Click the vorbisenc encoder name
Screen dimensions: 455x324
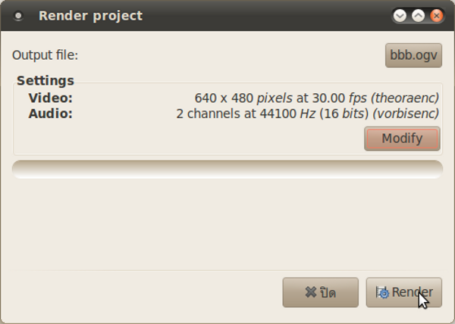pos(406,114)
